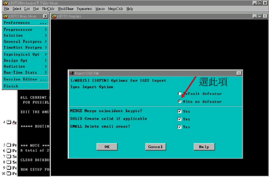Screen dimensions: 269x177
Task: Open the Session Editor
Action: click(25, 79)
